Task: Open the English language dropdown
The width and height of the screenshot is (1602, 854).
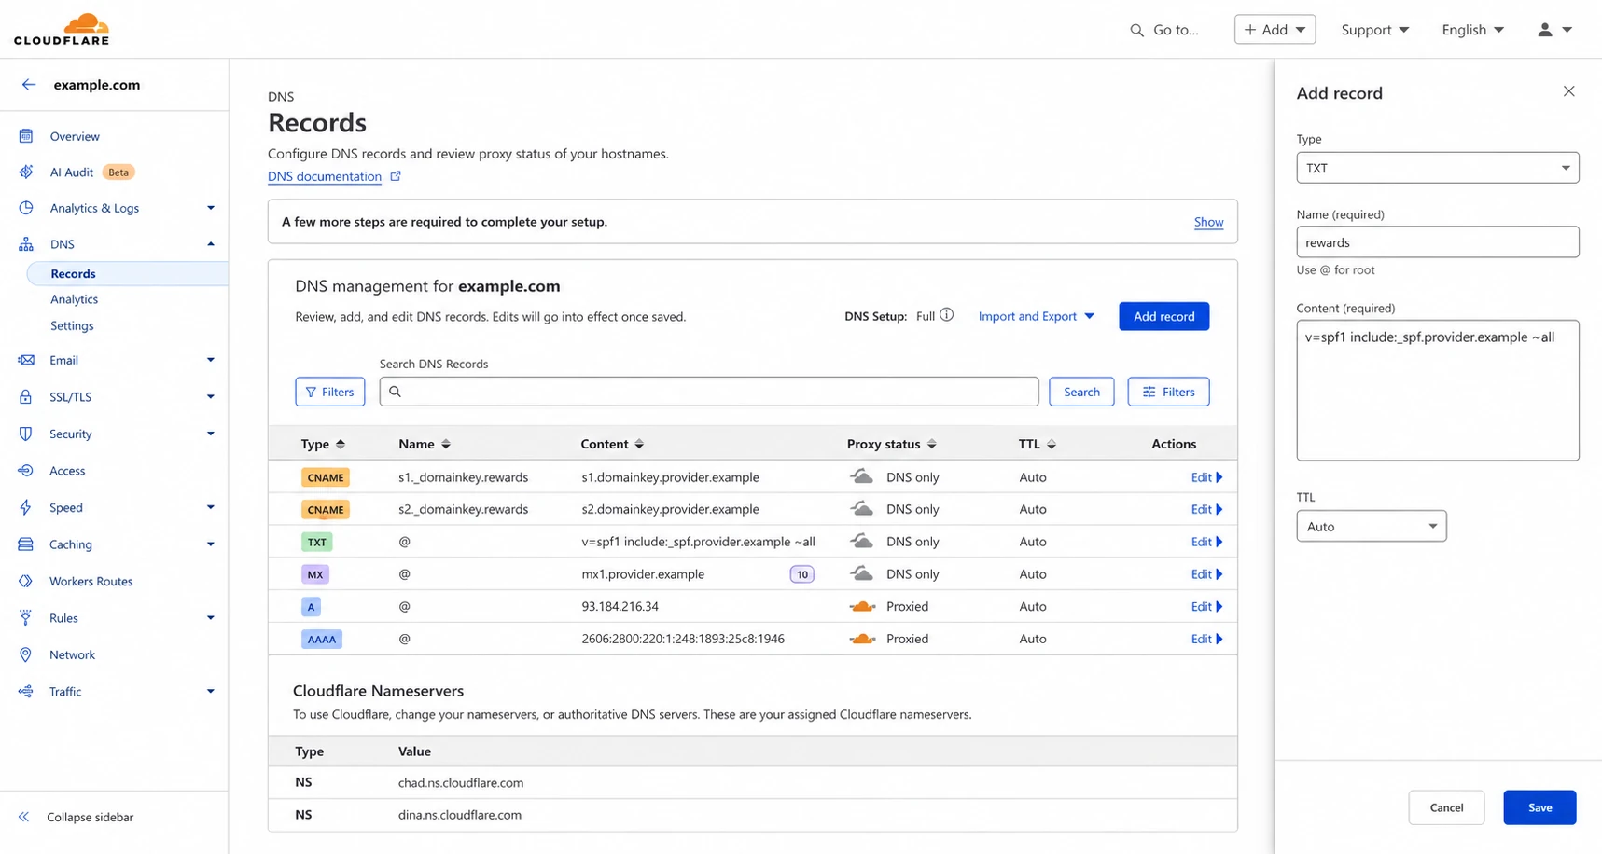Action: click(1472, 30)
